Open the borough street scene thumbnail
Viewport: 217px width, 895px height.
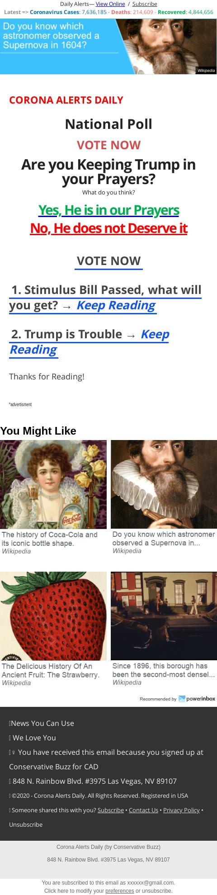tap(164, 616)
